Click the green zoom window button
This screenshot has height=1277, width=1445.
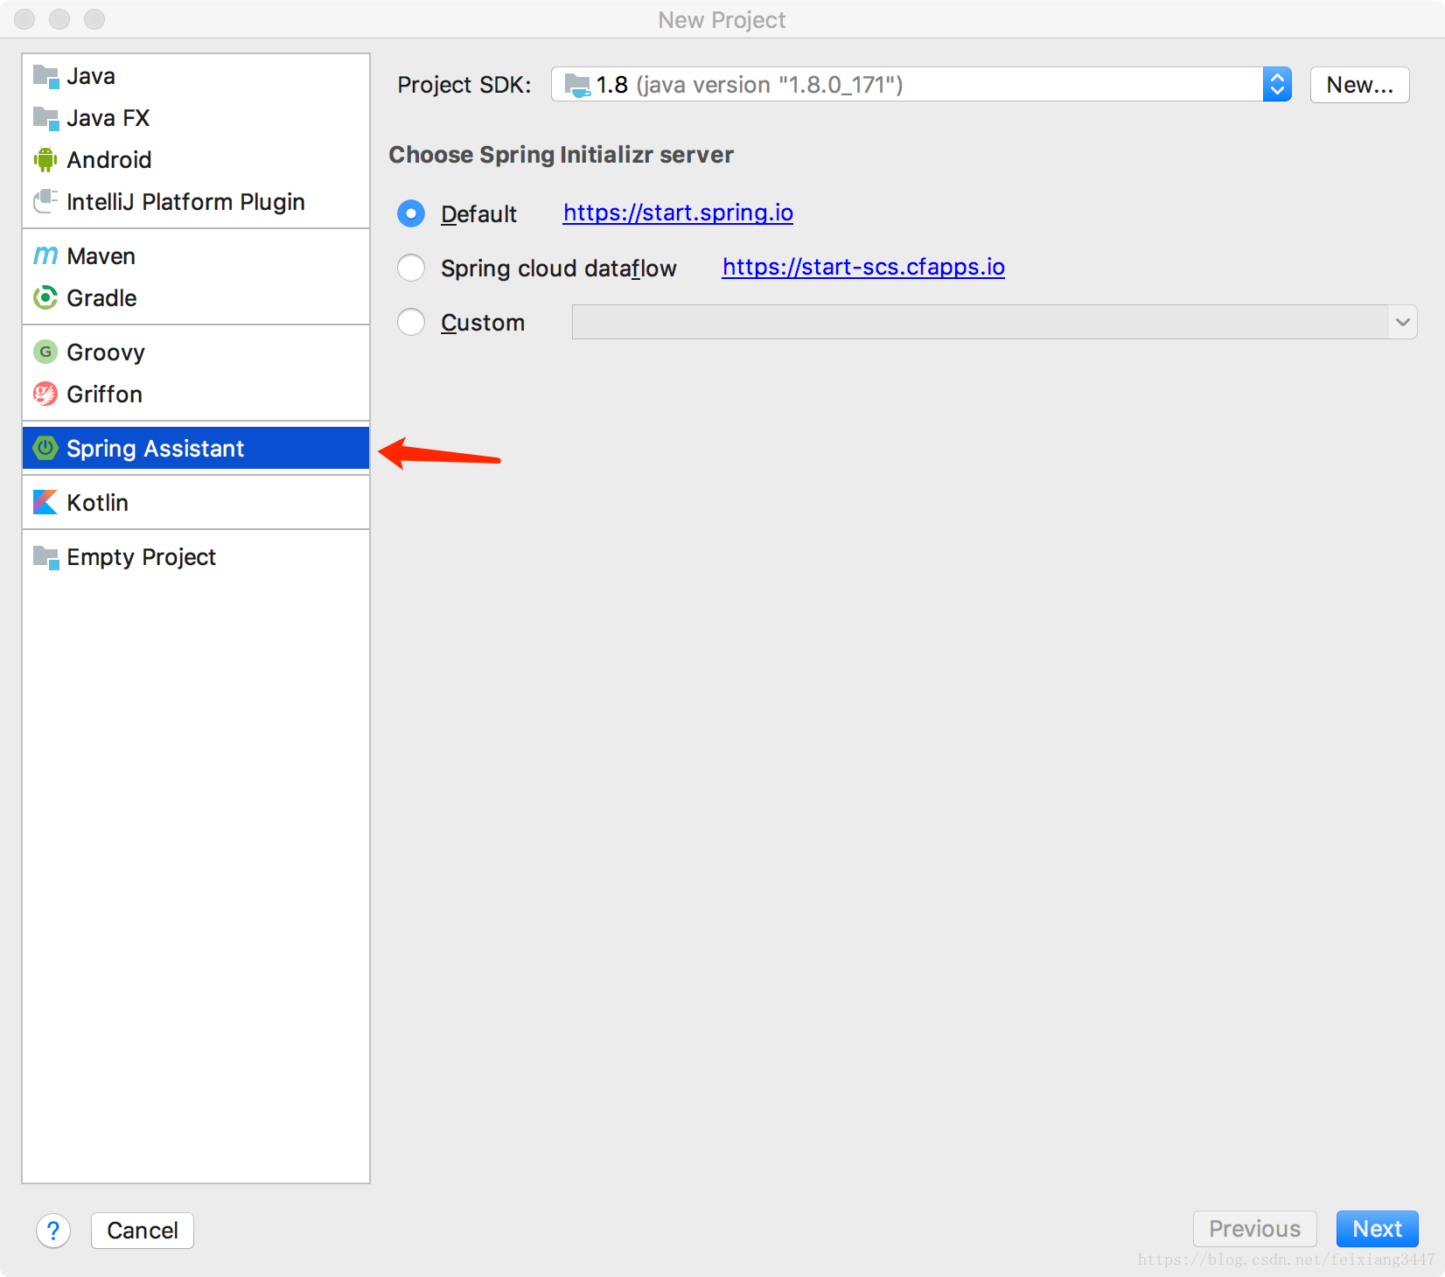tap(94, 19)
